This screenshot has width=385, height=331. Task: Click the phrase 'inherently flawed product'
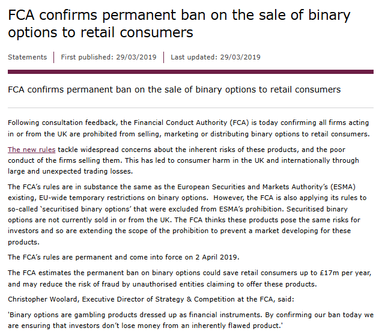pos(236,326)
